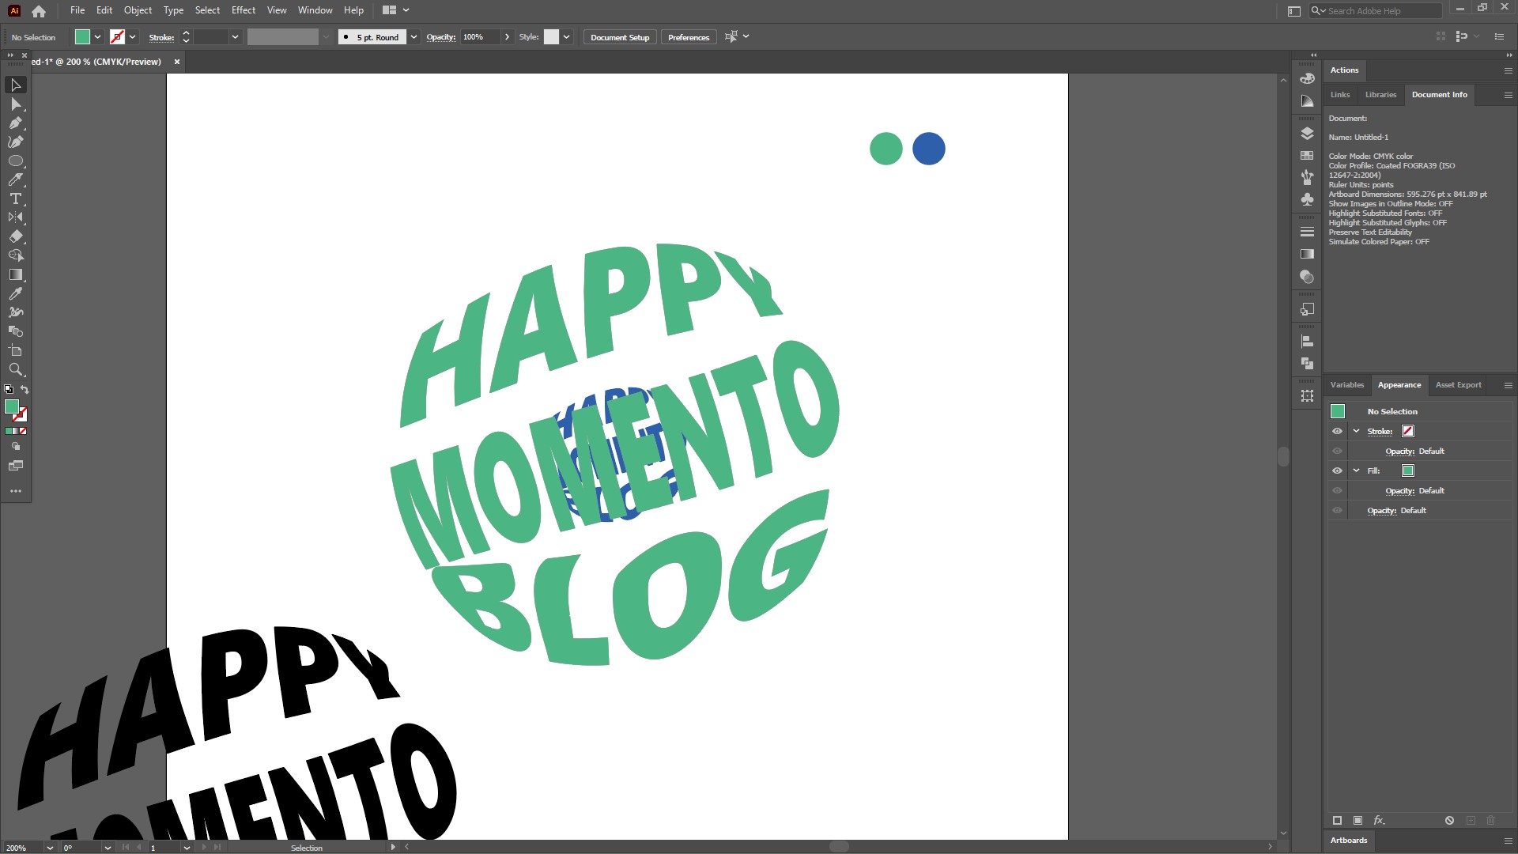1518x854 pixels.
Task: Select the Paintbrush tool
Action: coord(16,179)
